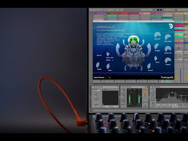This screenshot has height=141, width=188.
Task: Toggle the yellow Automation Arm button
Action: pos(167,10)
